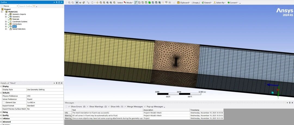The width and height of the screenshot is (294, 125).
Task: Uncheck the Show Warnings checkbox
Action: 87,106
